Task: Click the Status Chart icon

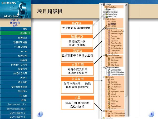Action: coord(106,17)
